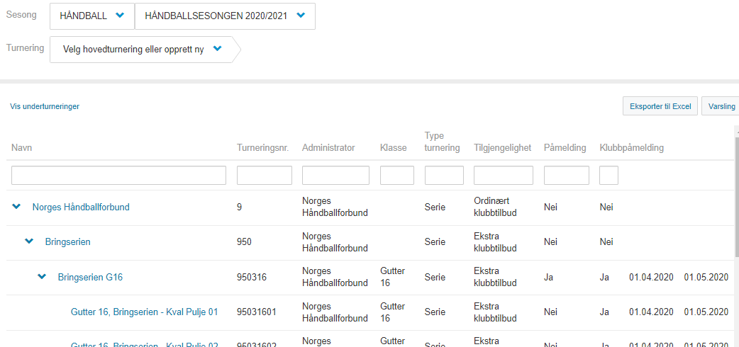The height and width of the screenshot is (347, 739).
Task: Focus the Klubbpåmelding filter input field
Action: point(609,175)
